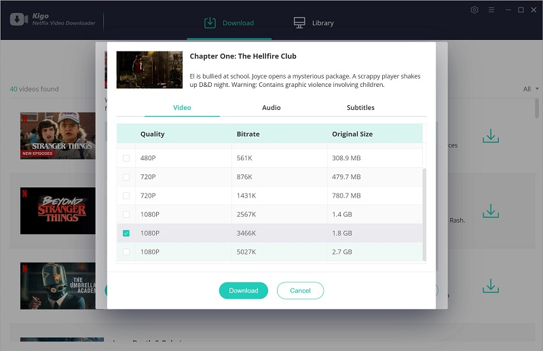Image resolution: width=543 pixels, height=351 pixels.
Task: Click the episode title Chapter One: The Hellfire Club
Action: (243, 56)
